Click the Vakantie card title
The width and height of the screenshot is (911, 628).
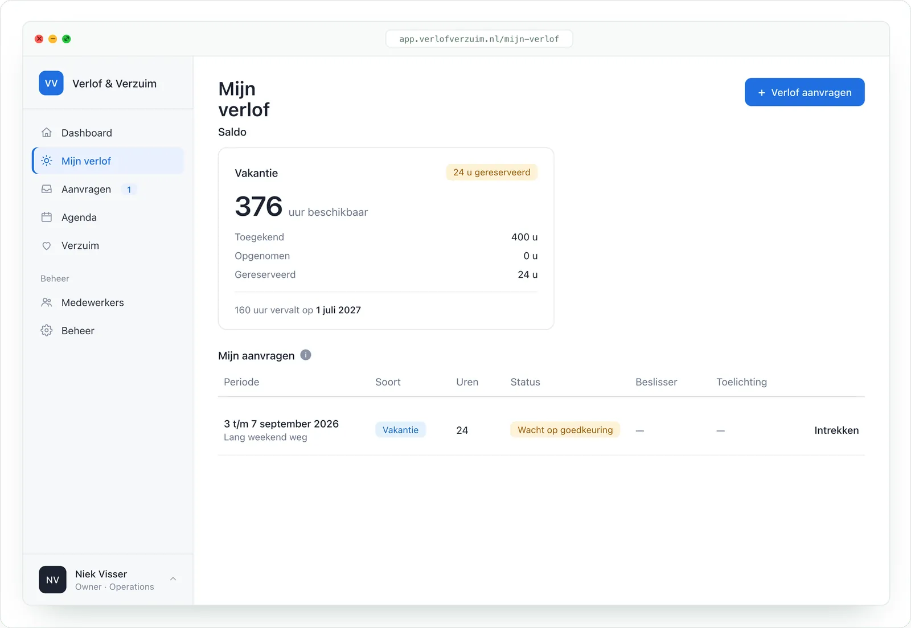pyautogui.click(x=256, y=173)
